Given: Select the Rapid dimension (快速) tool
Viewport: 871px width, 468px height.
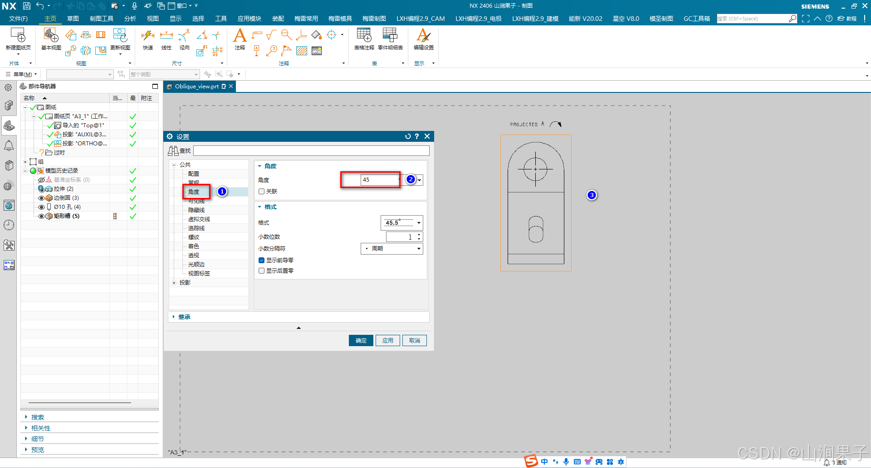Looking at the screenshot, I should (148, 39).
